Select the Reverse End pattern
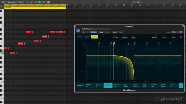 point(117,86)
